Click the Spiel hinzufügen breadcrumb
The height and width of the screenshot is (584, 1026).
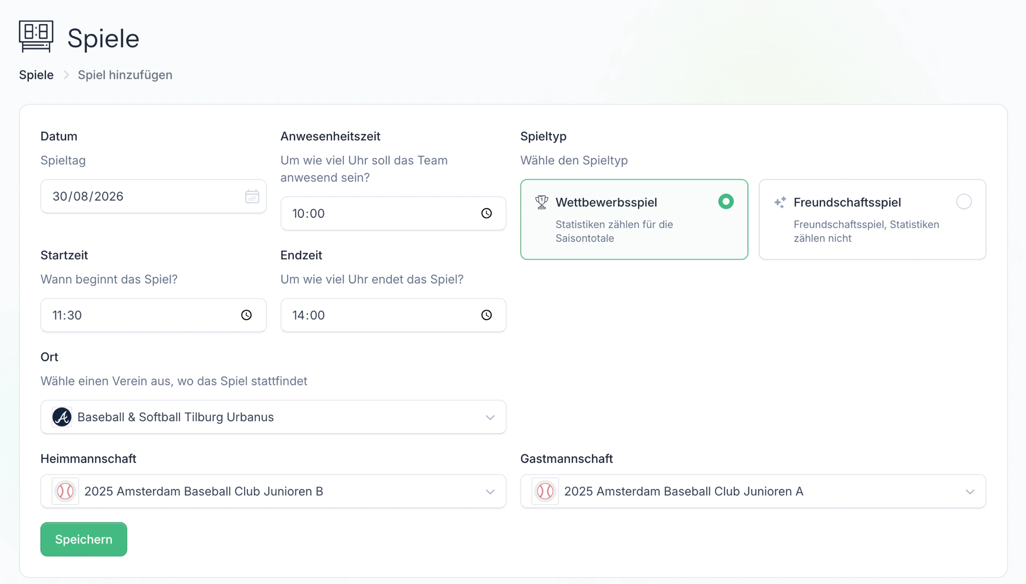tap(125, 75)
